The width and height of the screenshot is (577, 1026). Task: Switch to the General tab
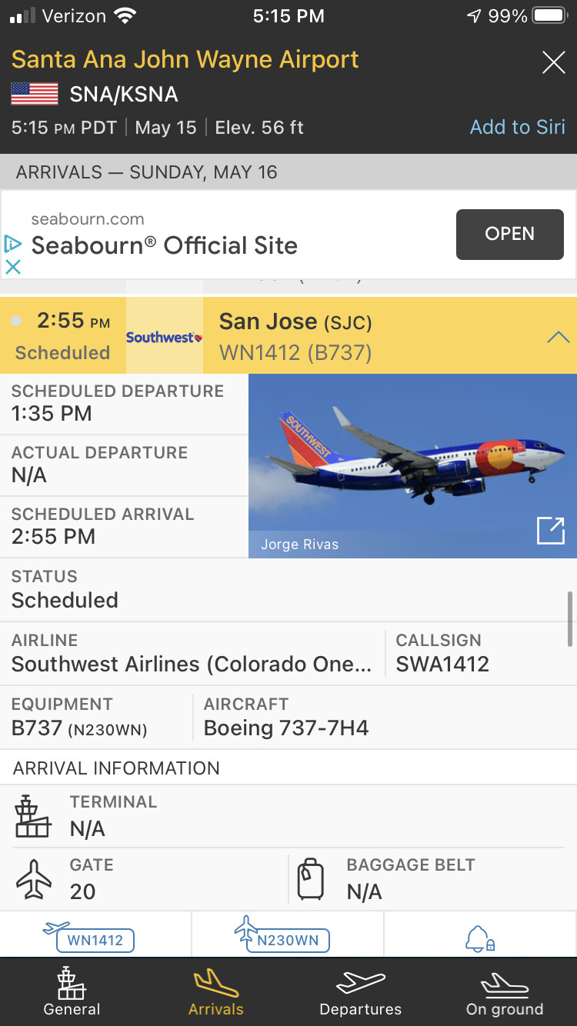coord(72,992)
